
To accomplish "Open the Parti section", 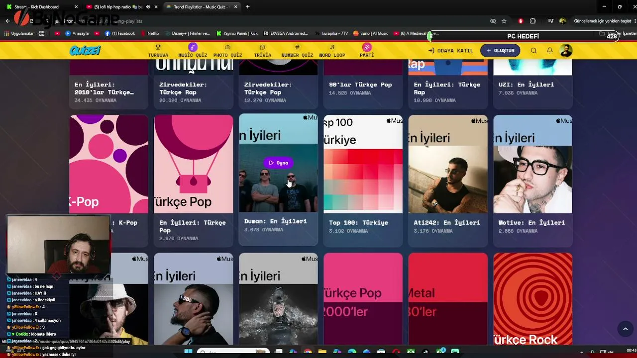I will 367,51.
